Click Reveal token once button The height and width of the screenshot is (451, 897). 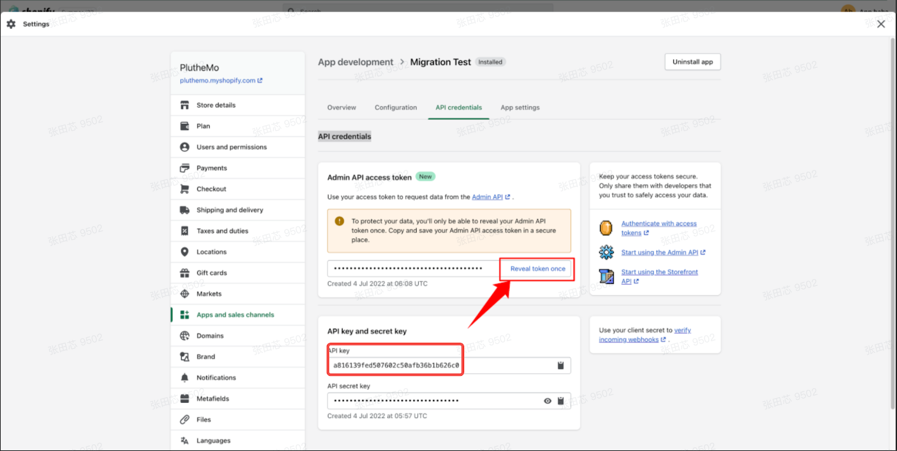538,269
